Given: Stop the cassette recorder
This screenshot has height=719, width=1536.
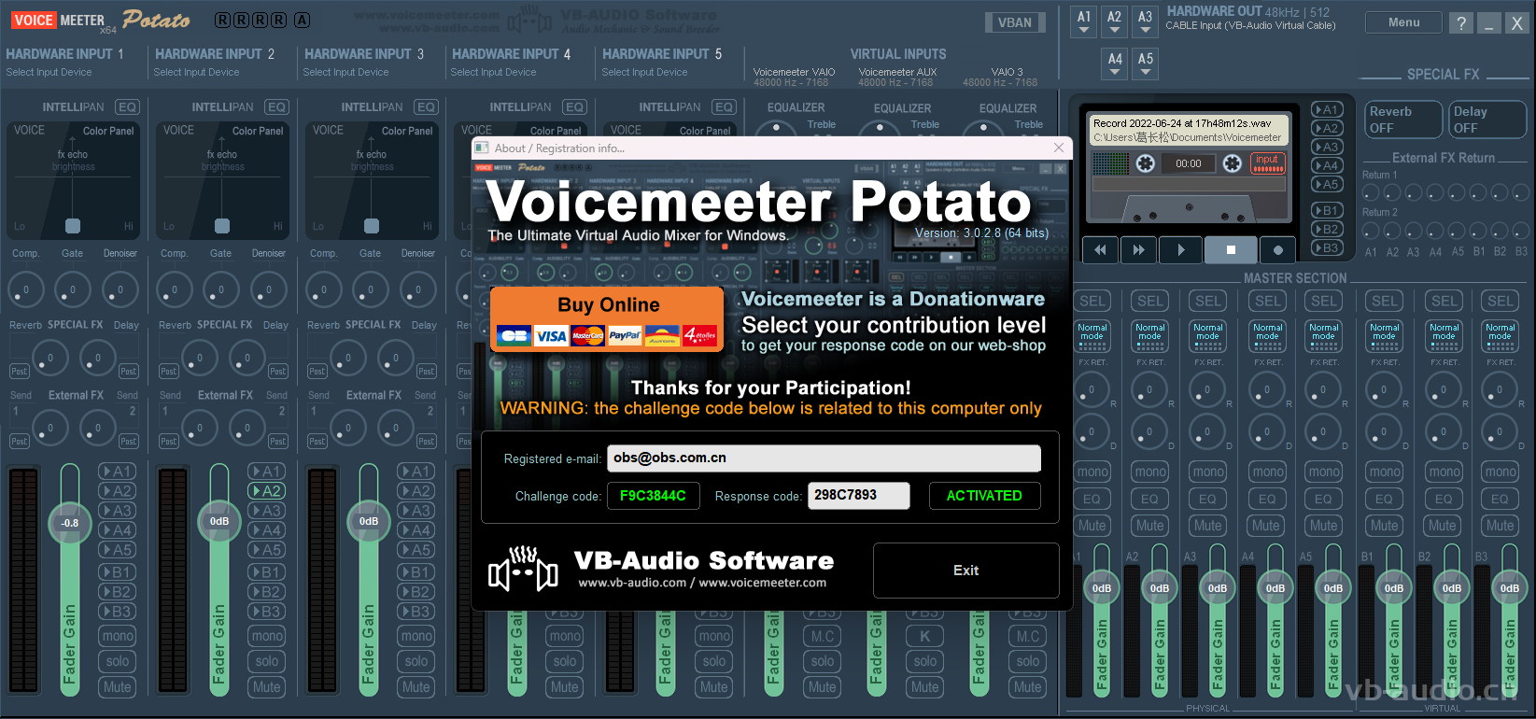Looking at the screenshot, I should (x=1231, y=249).
